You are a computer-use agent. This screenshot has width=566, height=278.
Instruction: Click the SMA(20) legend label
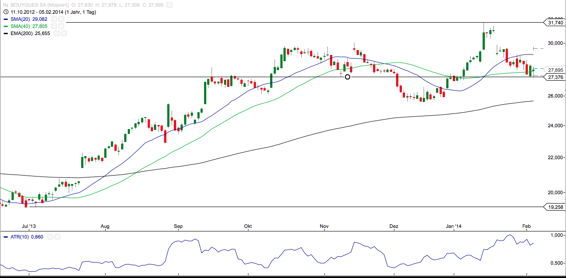(x=22, y=20)
